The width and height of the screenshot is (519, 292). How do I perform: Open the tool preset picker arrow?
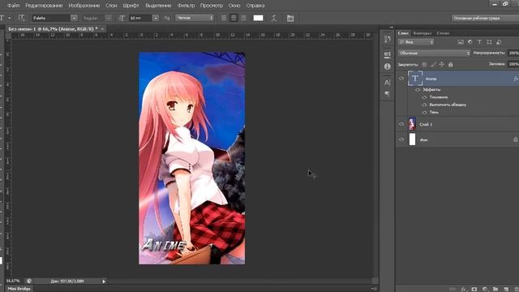click(9, 18)
